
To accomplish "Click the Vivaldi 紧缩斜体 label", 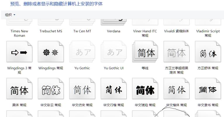I will (x=176, y=31).
